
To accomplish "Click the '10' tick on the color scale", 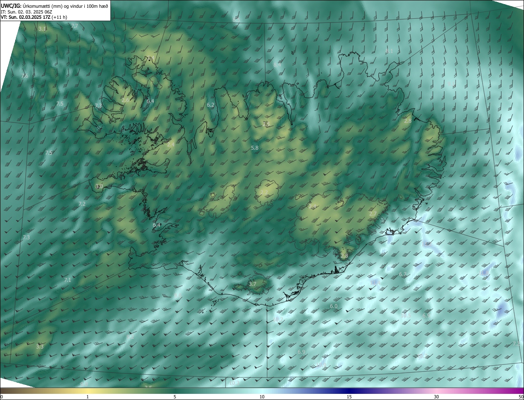I will point(262,397).
